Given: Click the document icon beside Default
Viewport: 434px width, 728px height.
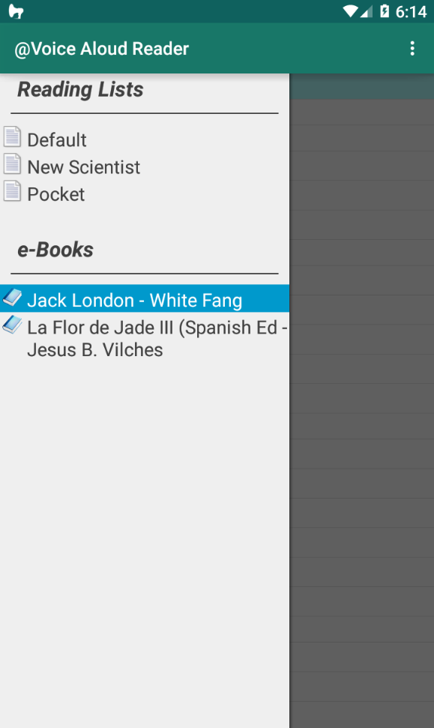Looking at the screenshot, I should (x=13, y=136).
